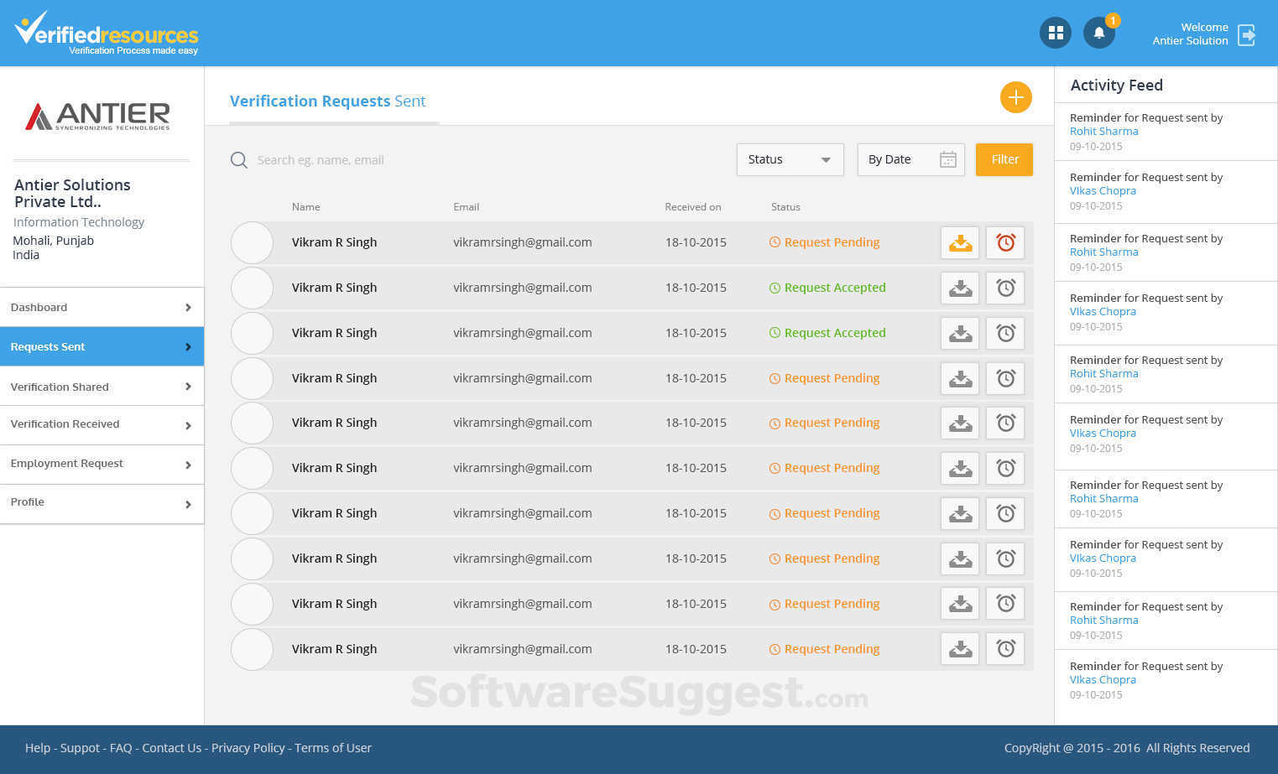Viewport: 1278px width, 774px height.
Task: Open the Status dropdown
Action: coord(789,159)
